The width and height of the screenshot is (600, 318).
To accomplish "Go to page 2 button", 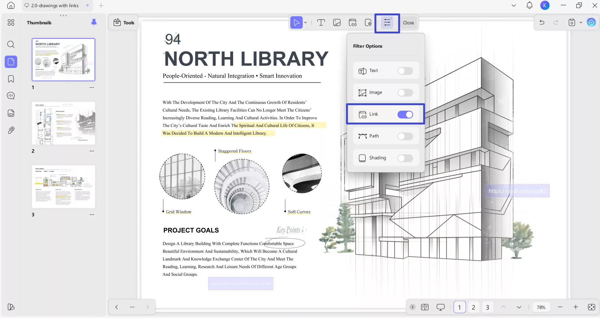I will click(473, 307).
